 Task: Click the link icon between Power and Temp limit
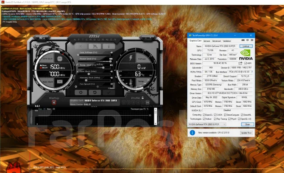click(77, 64)
